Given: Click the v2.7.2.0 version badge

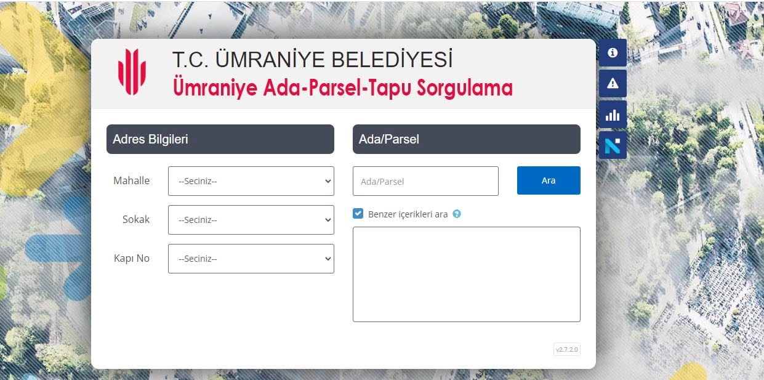Looking at the screenshot, I should 566,350.
